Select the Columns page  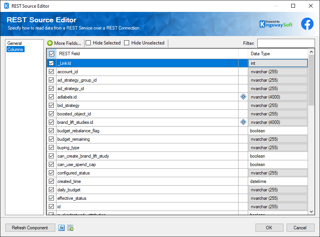coord(15,49)
